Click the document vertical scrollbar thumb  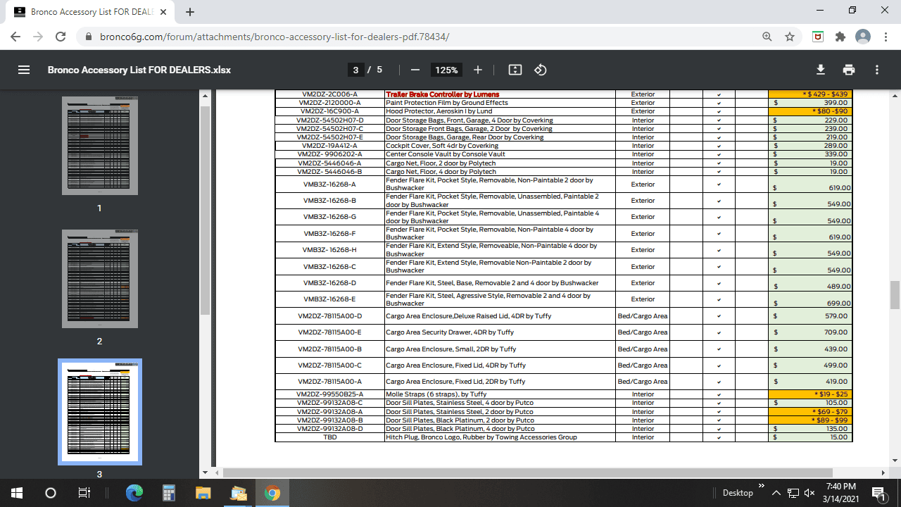[895, 294]
